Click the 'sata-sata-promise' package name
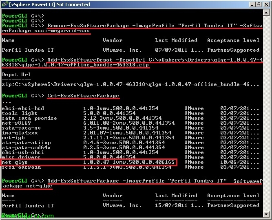The image size is (272, 220). 29,118
